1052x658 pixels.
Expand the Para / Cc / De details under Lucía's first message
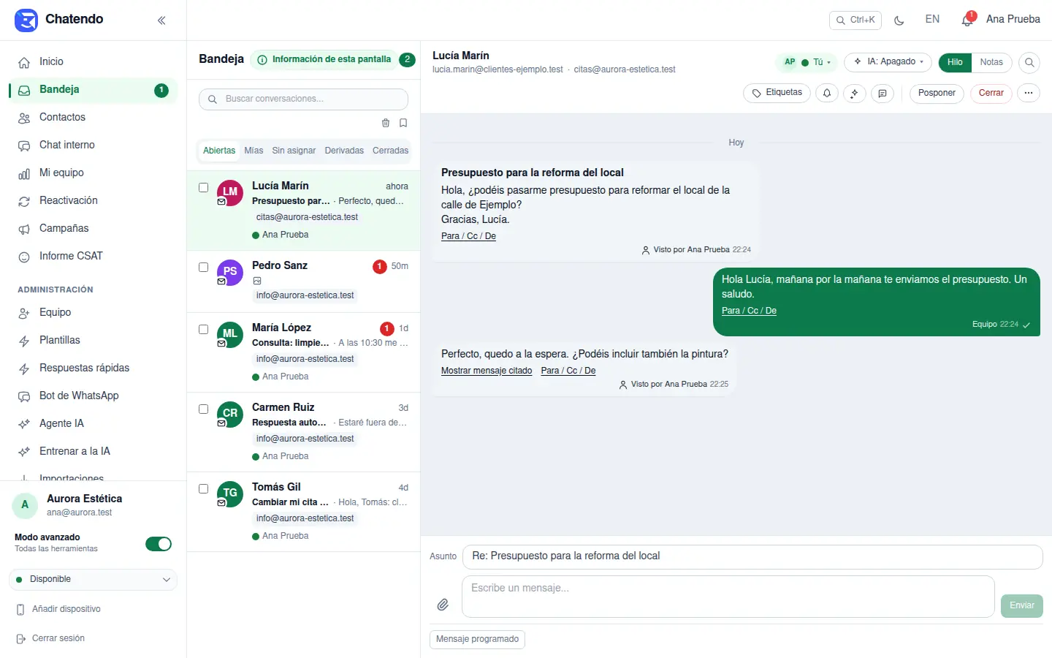[x=468, y=236]
